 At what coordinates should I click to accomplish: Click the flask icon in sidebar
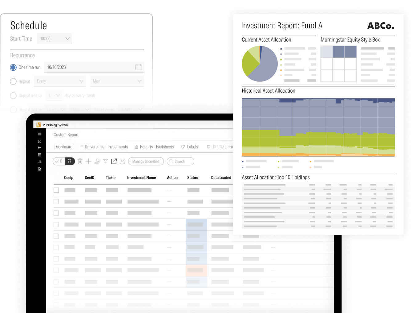(40, 162)
